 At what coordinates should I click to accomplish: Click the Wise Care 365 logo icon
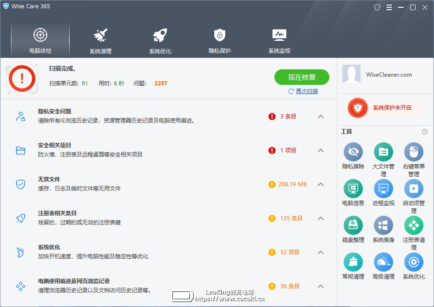pyautogui.click(x=6, y=6)
